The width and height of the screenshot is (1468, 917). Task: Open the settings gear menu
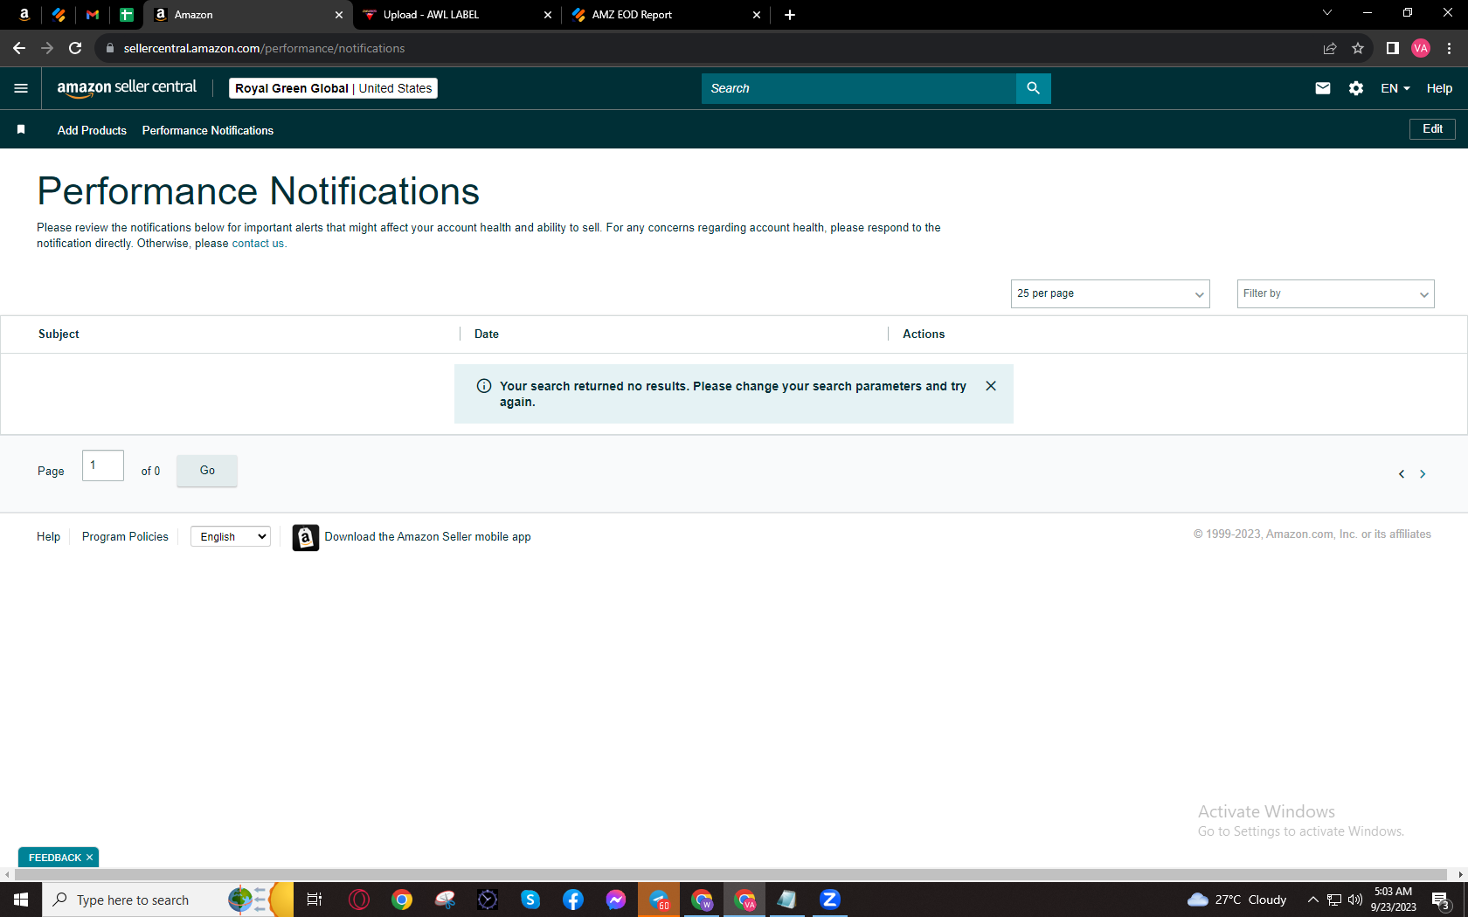1356,88
